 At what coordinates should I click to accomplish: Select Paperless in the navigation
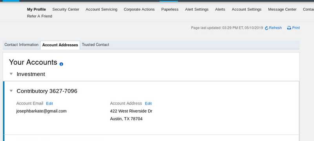pos(170,9)
